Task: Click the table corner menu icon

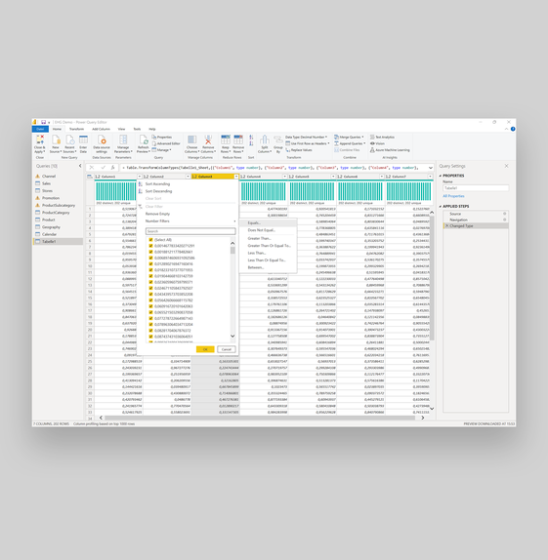Action: coord(90,177)
